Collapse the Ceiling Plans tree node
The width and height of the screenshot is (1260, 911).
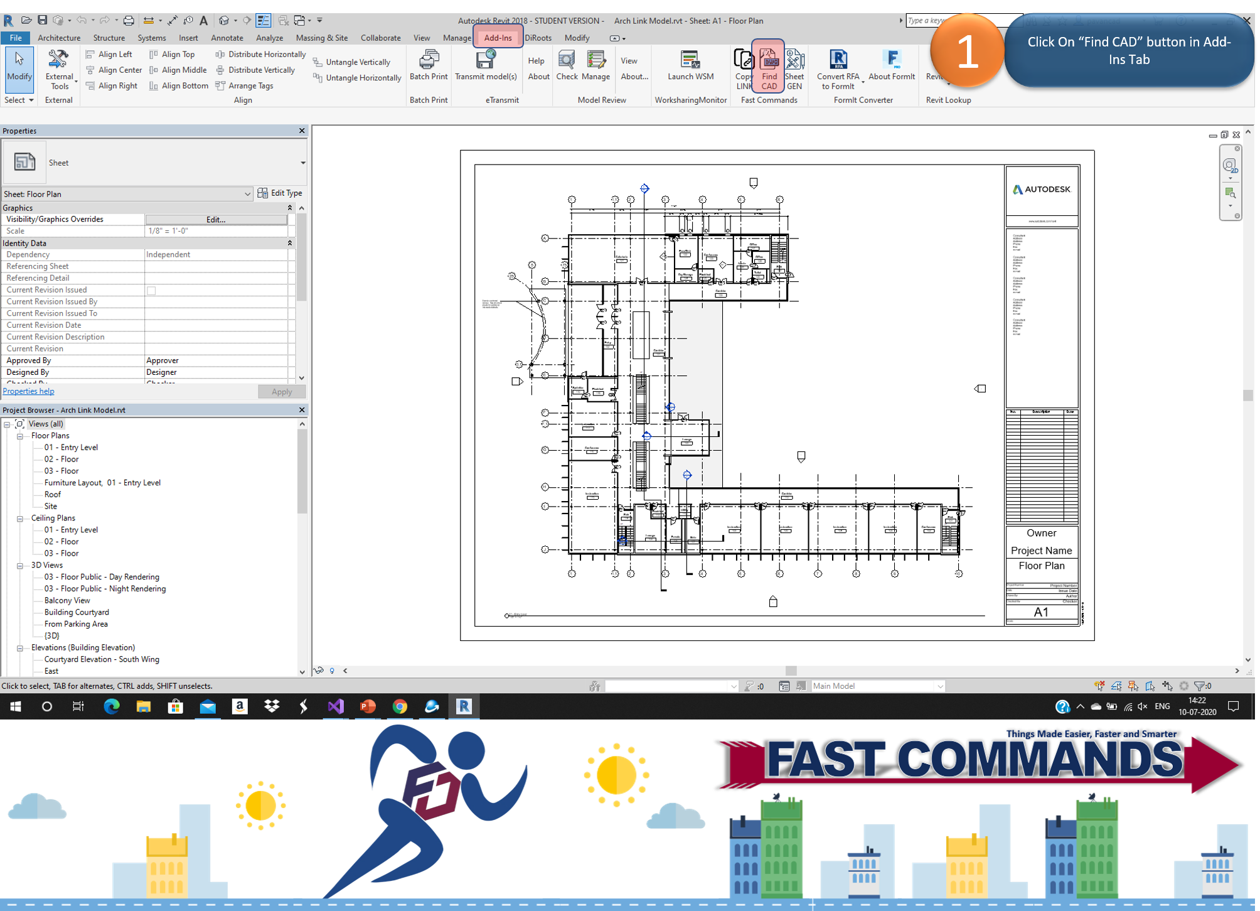pos(19,519)
